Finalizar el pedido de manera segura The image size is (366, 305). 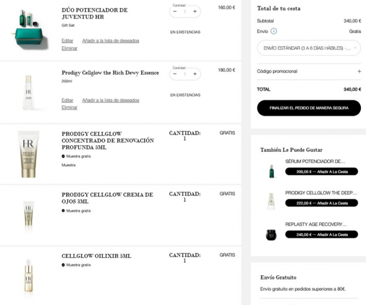click(309, 108)
